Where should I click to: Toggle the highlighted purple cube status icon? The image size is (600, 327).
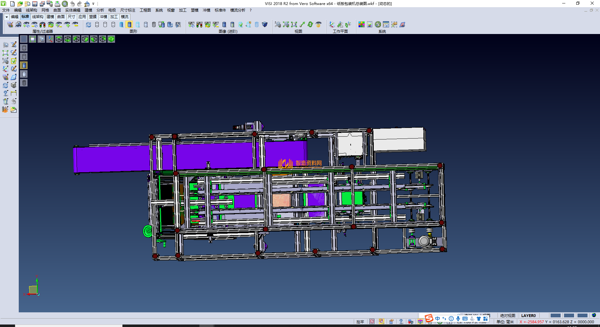(x=420, y=322)
